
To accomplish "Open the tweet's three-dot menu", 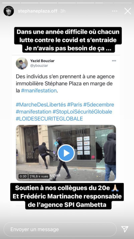I will (x=114, y=61).
